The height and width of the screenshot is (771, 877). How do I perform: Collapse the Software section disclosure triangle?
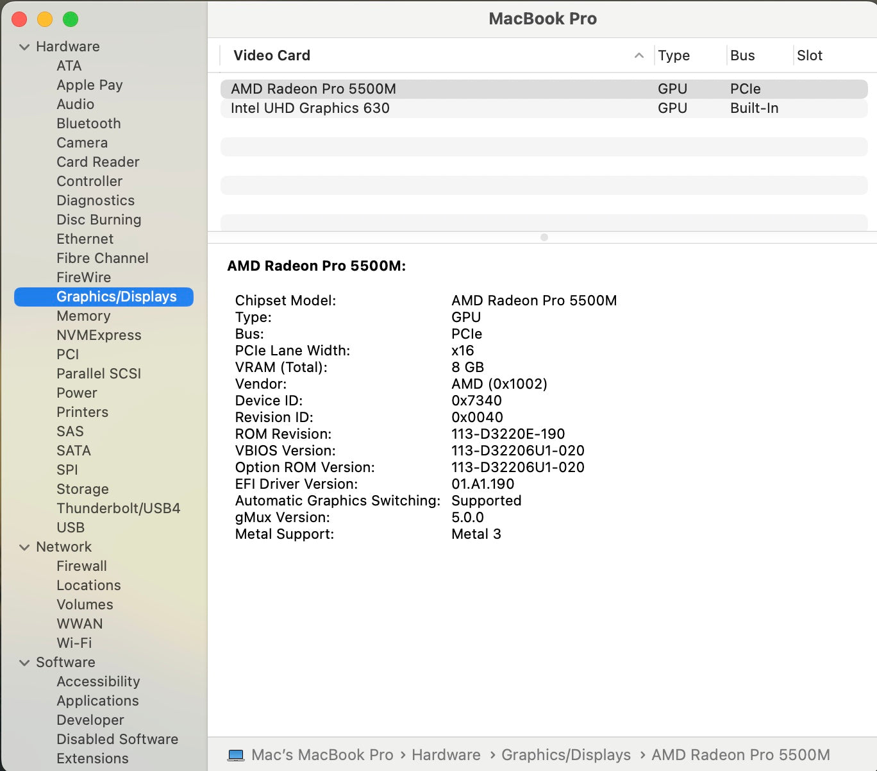24,662
